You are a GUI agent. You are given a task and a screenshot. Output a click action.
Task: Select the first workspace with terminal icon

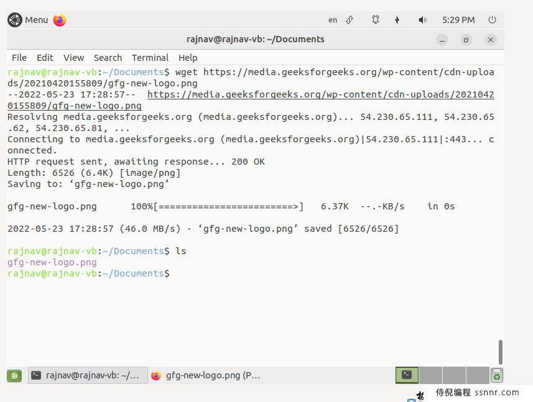tap(407, 375)
